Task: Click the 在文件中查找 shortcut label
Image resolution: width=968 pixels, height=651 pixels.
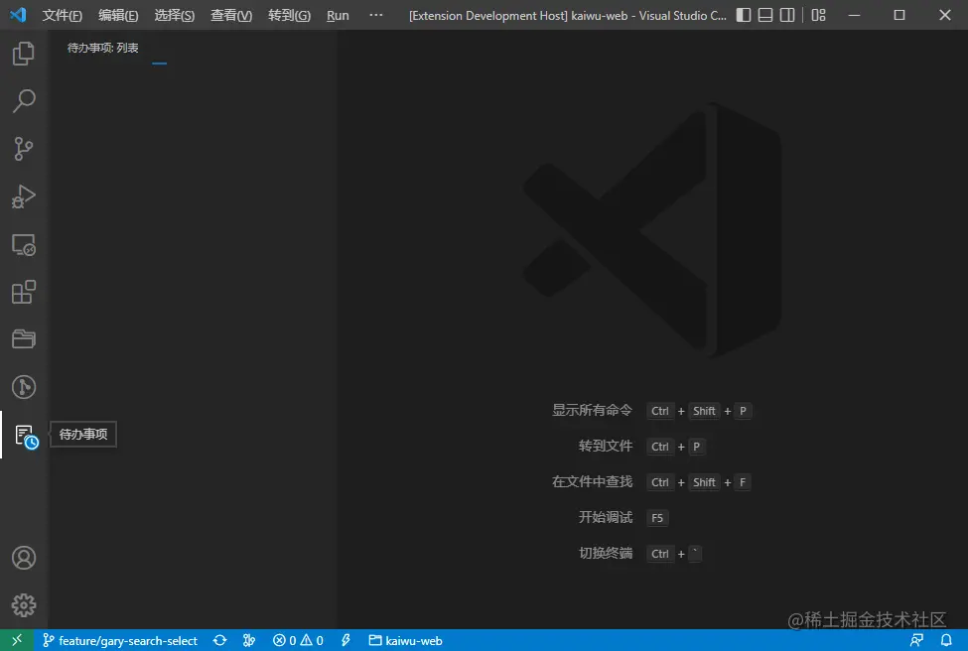Action: pos(592,482)
